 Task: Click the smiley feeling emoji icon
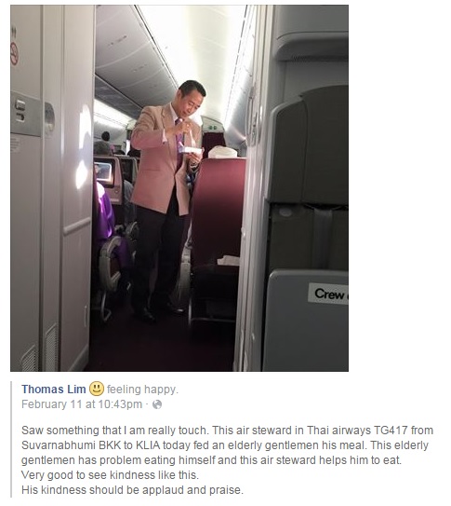click(97, 389)
